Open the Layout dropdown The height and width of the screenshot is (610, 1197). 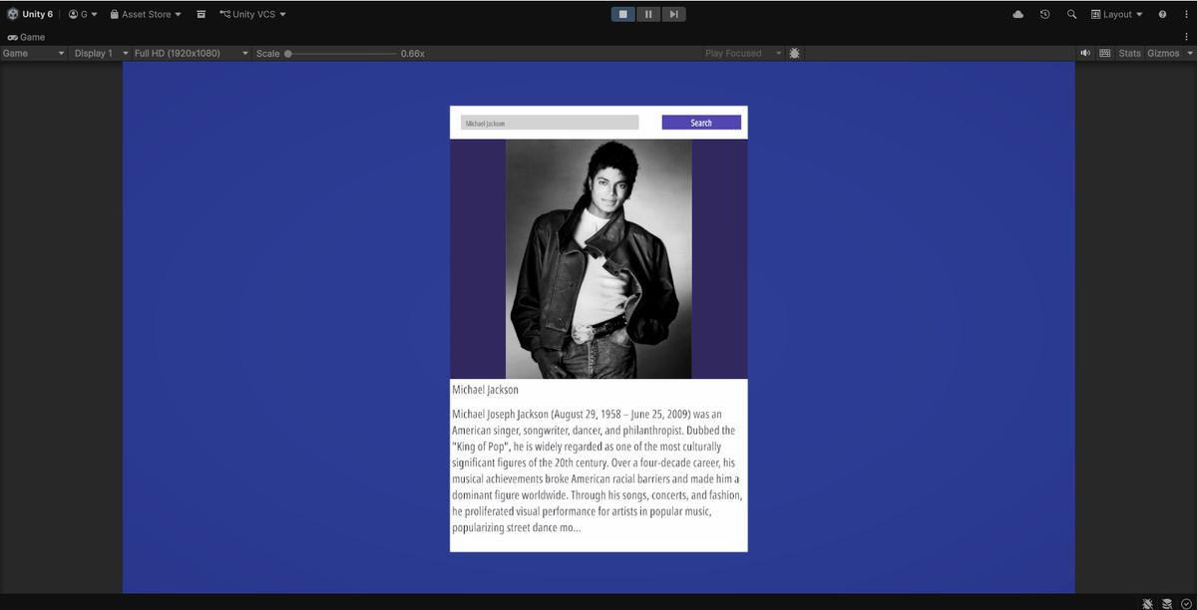pyautogui.click(x=1117, y=14)
